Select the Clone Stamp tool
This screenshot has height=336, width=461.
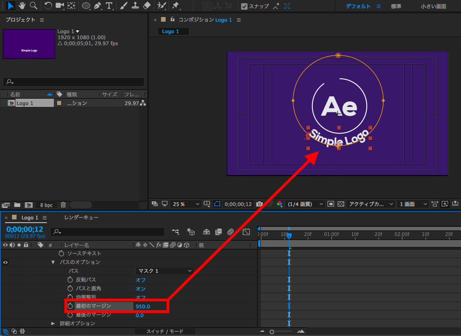135,6
